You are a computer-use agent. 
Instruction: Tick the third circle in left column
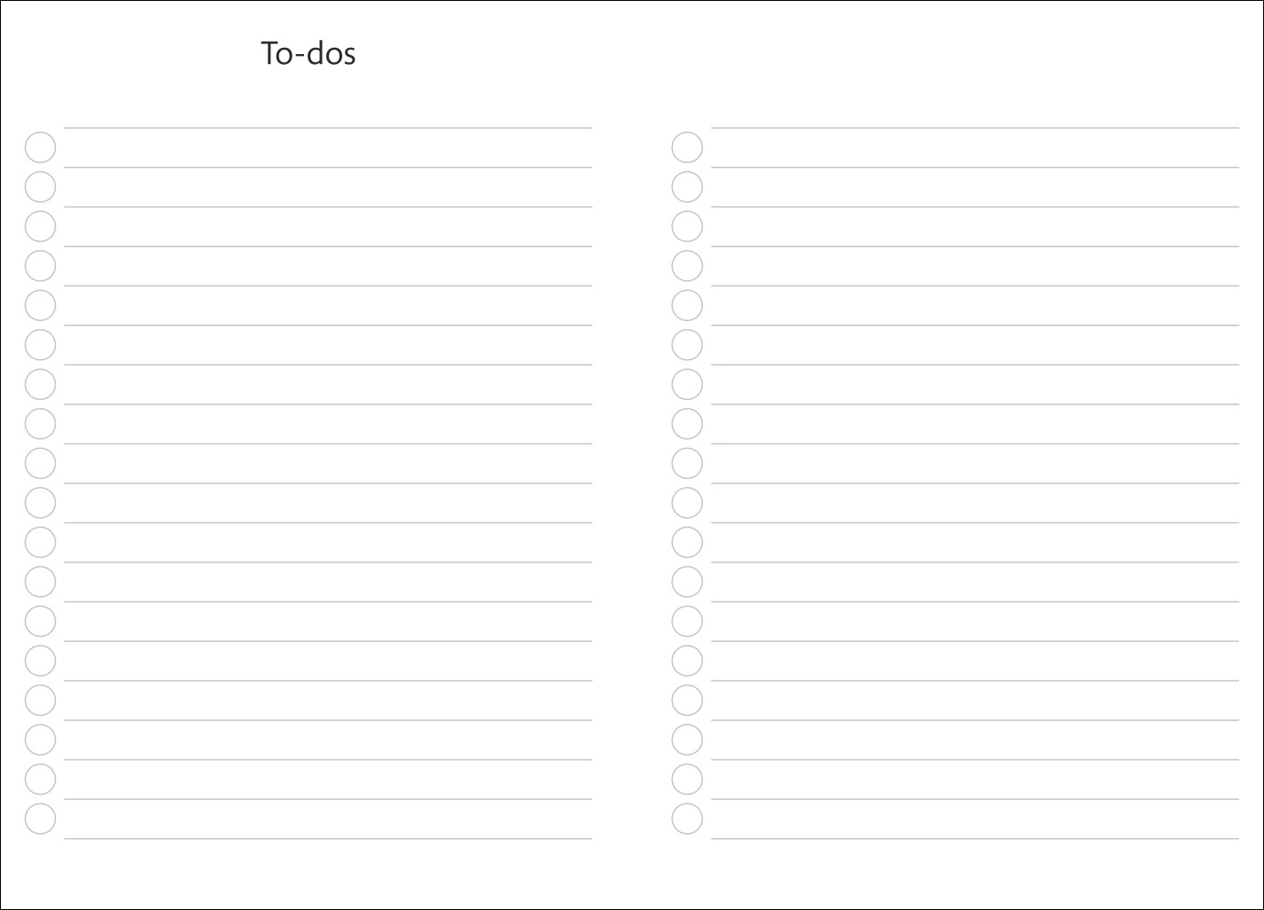(x=40, y=227)
